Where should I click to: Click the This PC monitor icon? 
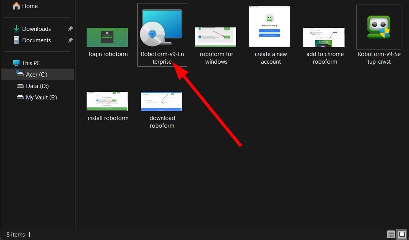point(16,63)
